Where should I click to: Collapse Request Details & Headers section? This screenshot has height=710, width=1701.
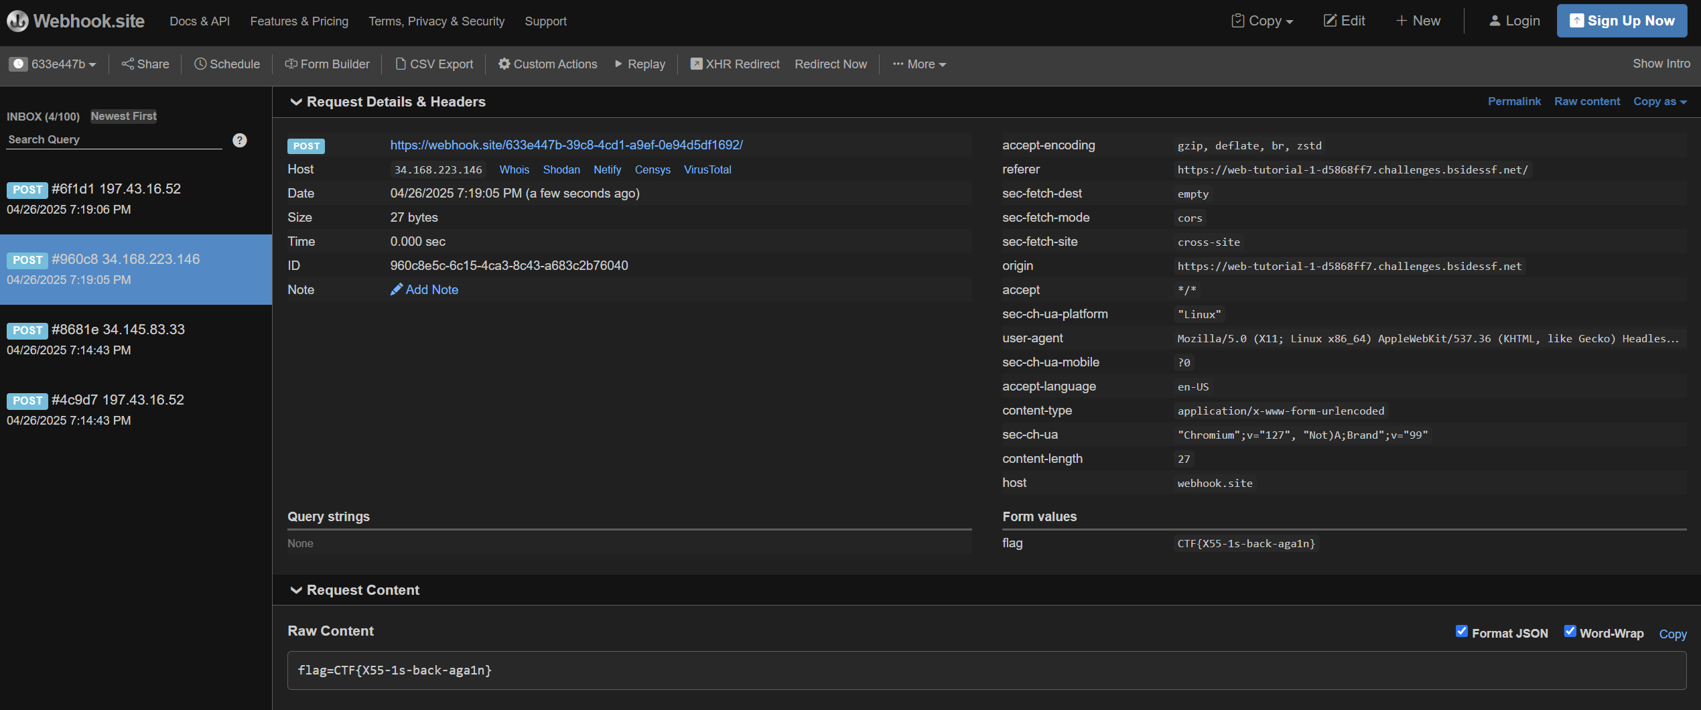[x=388, y=102]
